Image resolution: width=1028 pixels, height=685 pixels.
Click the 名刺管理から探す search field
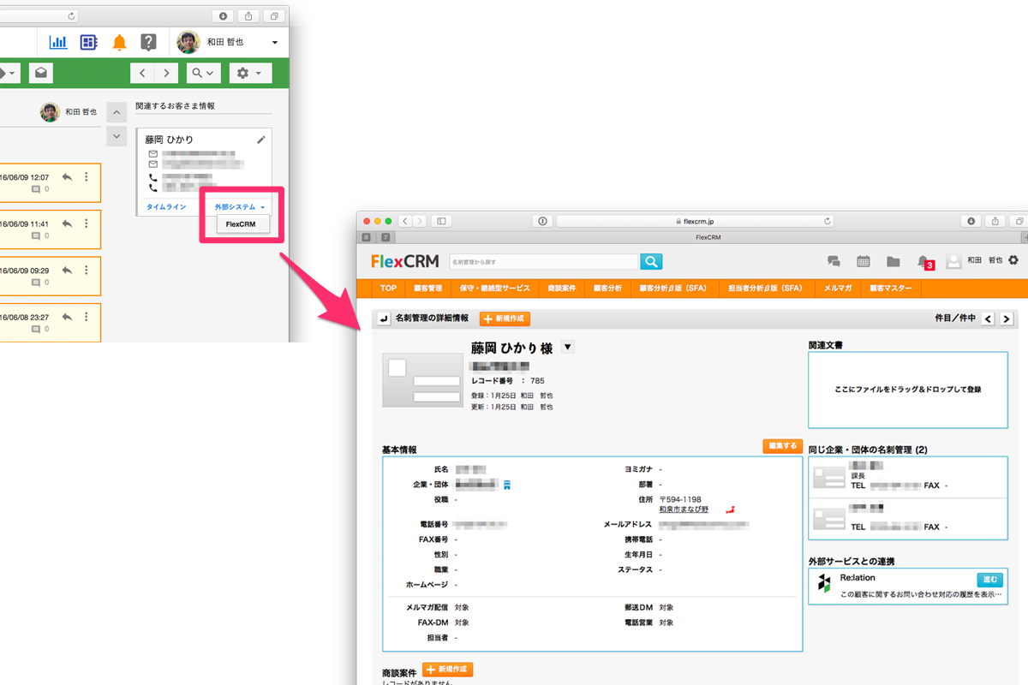click(x=543, y=262)
